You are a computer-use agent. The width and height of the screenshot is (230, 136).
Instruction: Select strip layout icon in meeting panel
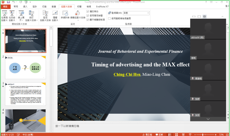194,16
